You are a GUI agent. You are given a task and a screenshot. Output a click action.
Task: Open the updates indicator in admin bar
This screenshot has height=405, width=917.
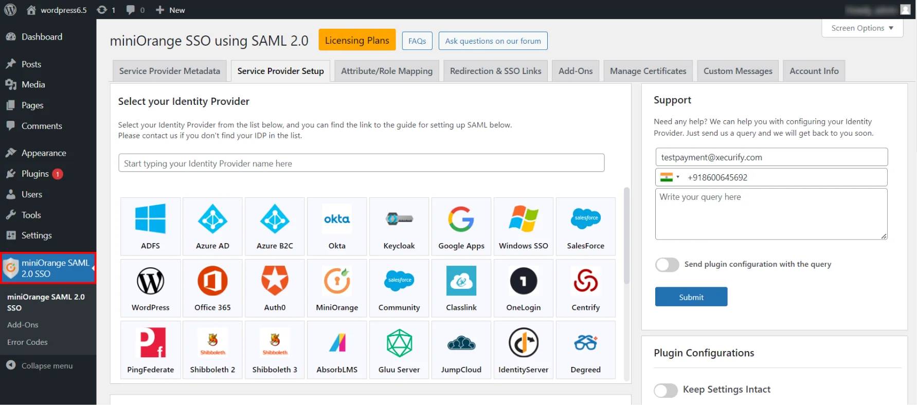(x=106, y=10)
